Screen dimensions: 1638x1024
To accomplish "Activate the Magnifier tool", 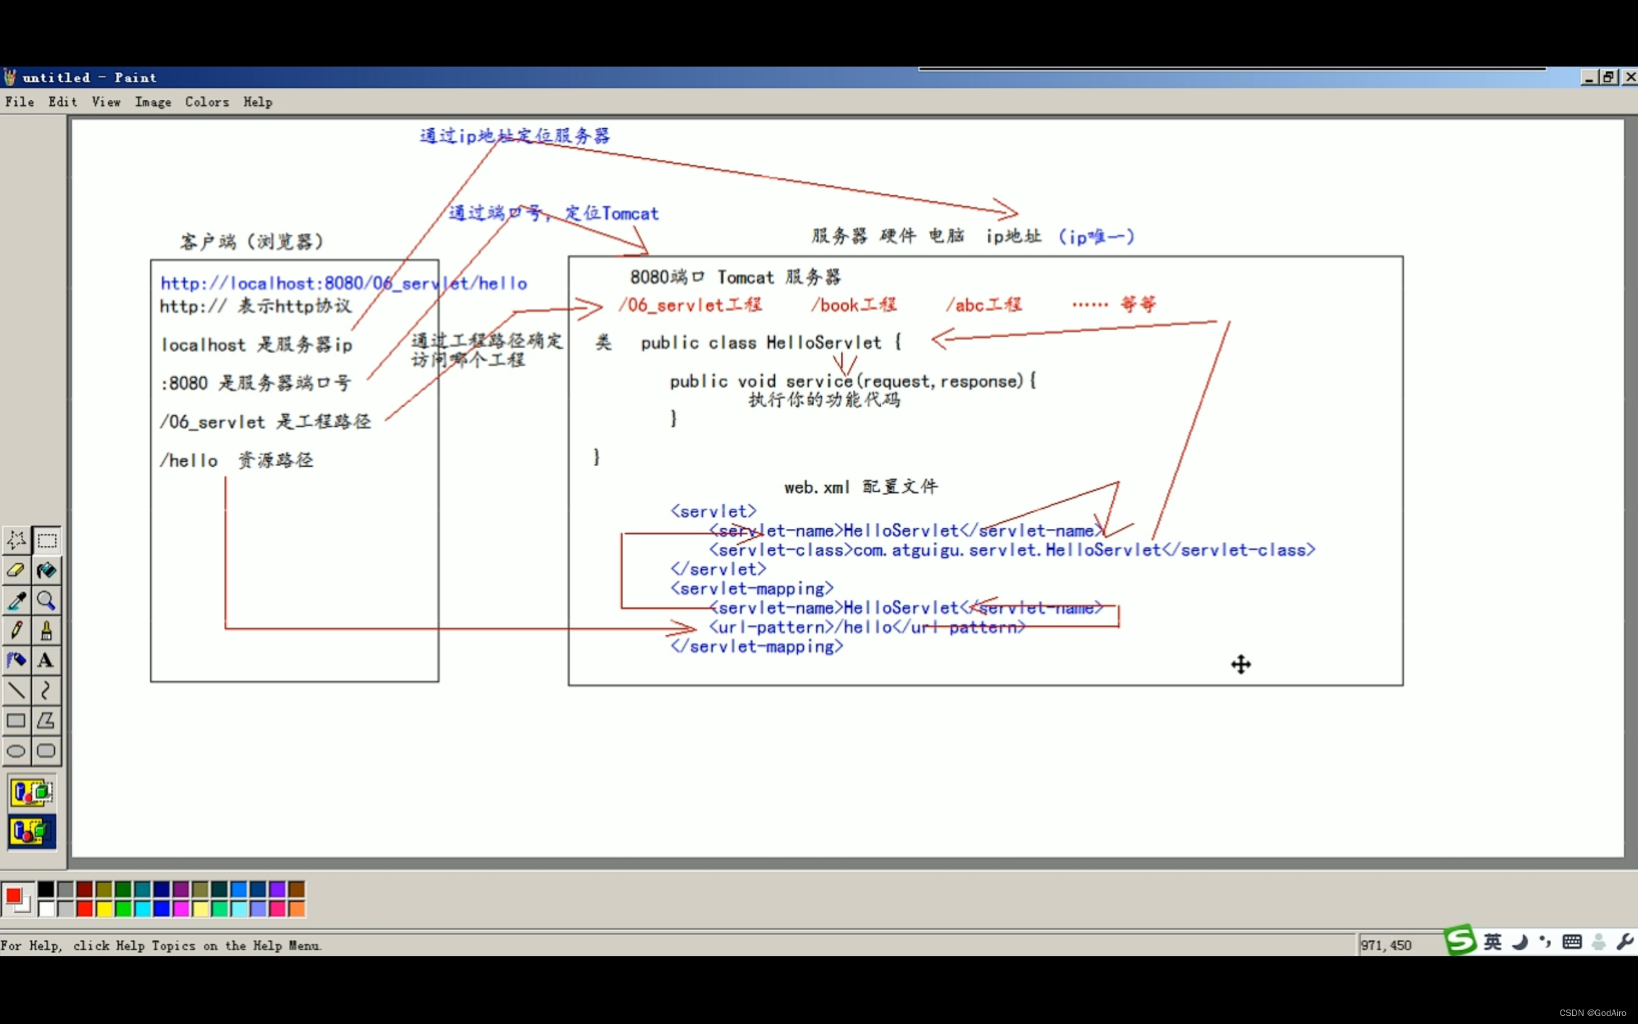I will click(x=46, y=601).
